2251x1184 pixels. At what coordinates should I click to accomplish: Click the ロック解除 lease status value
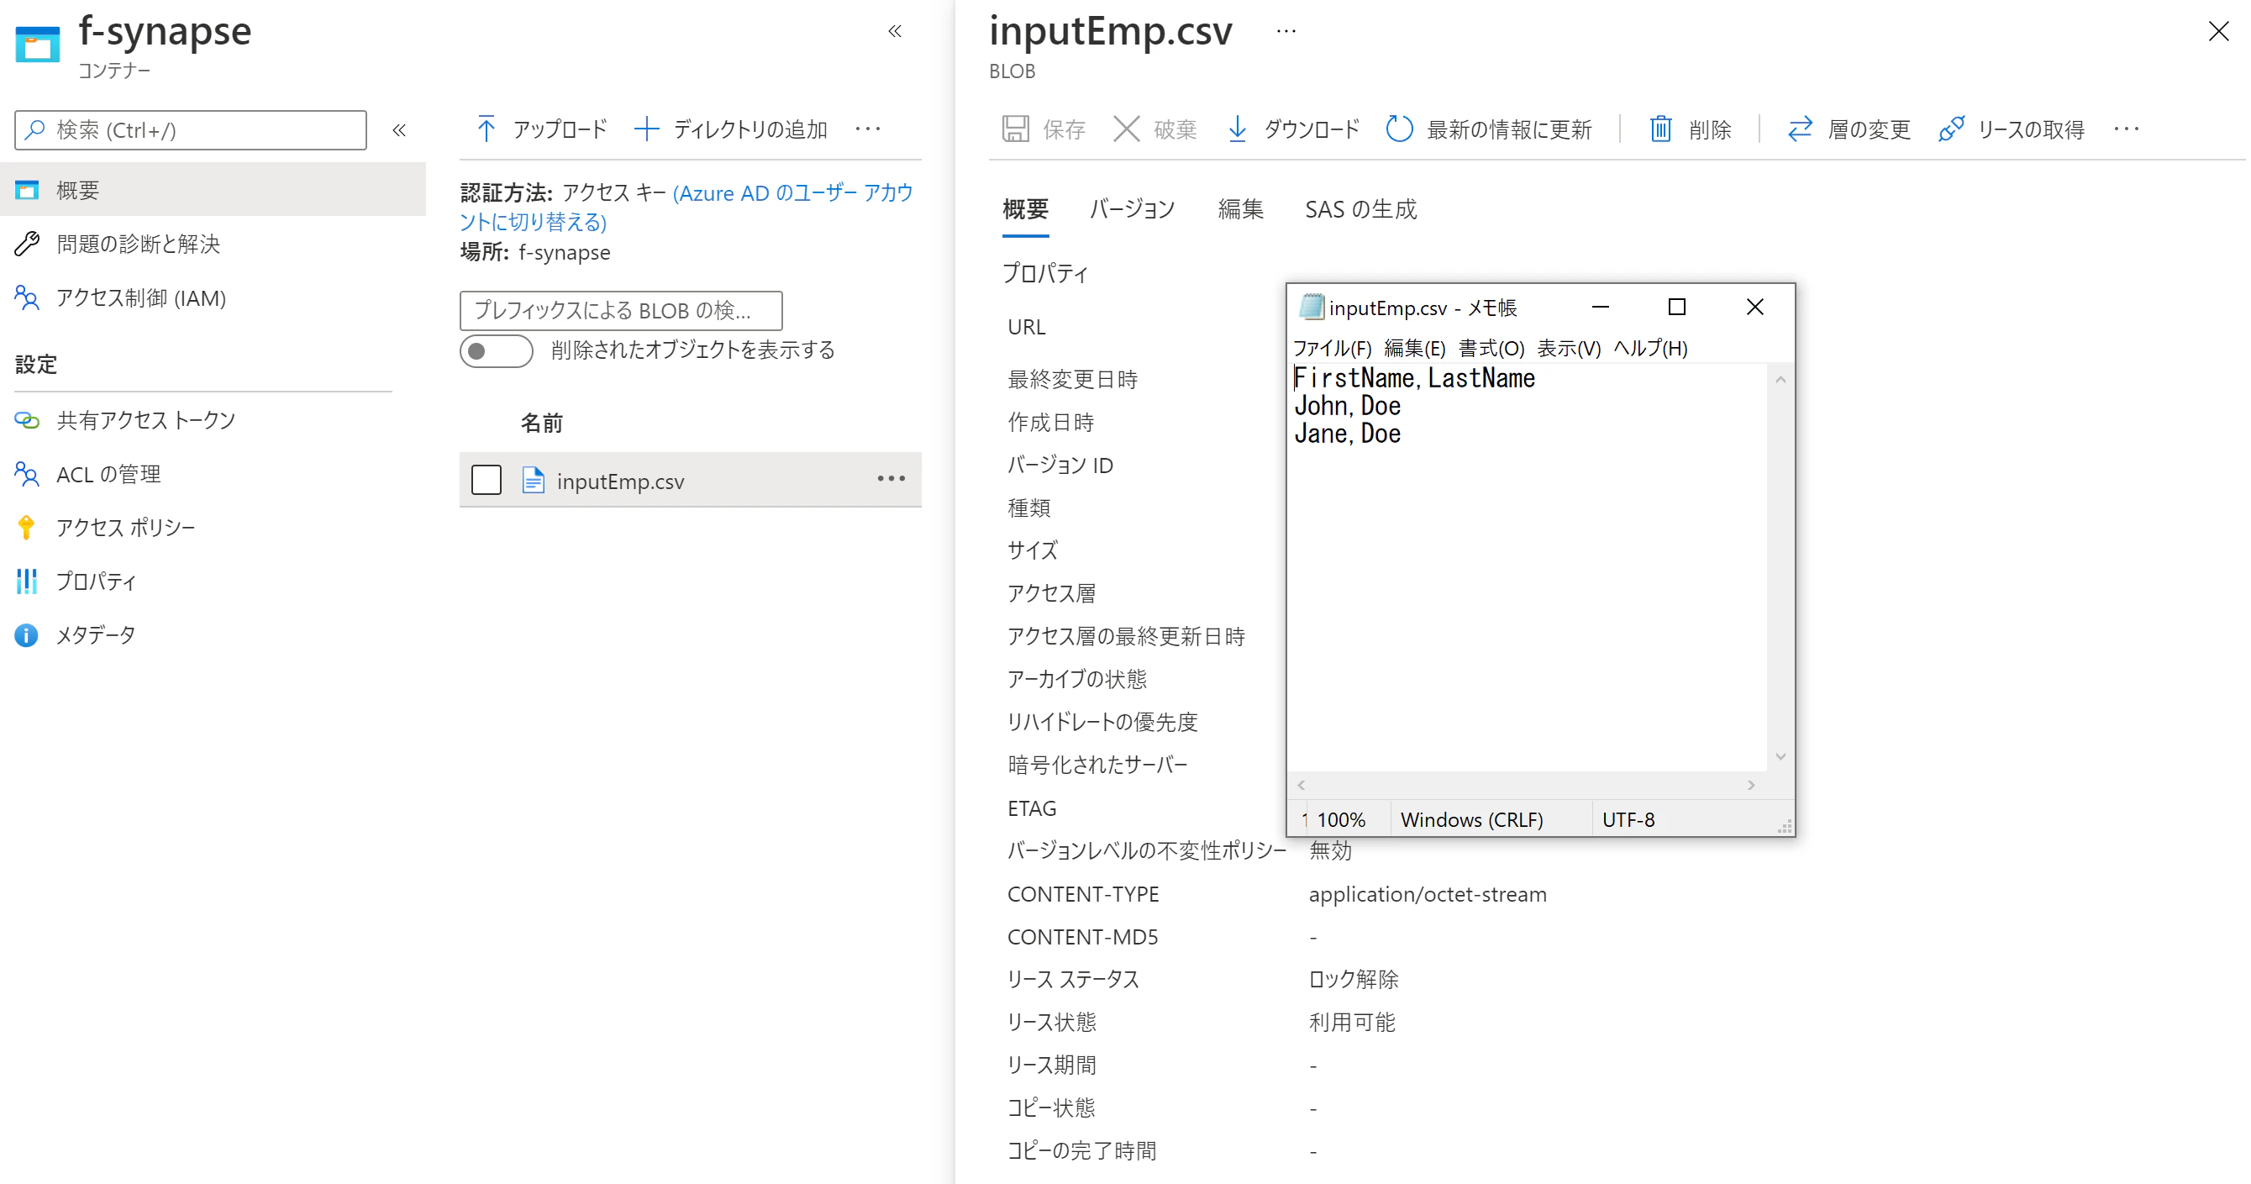click(1353, 980)
